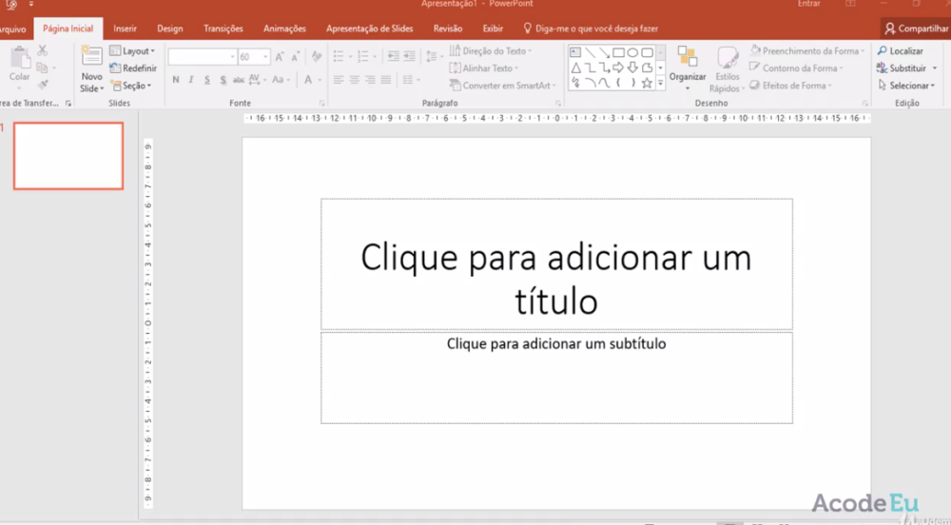Open Efeitos de Forma menu

pos(791,86)
